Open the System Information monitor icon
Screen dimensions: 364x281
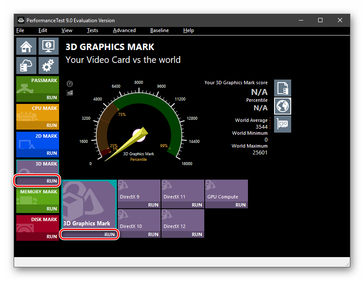[48, 46]
